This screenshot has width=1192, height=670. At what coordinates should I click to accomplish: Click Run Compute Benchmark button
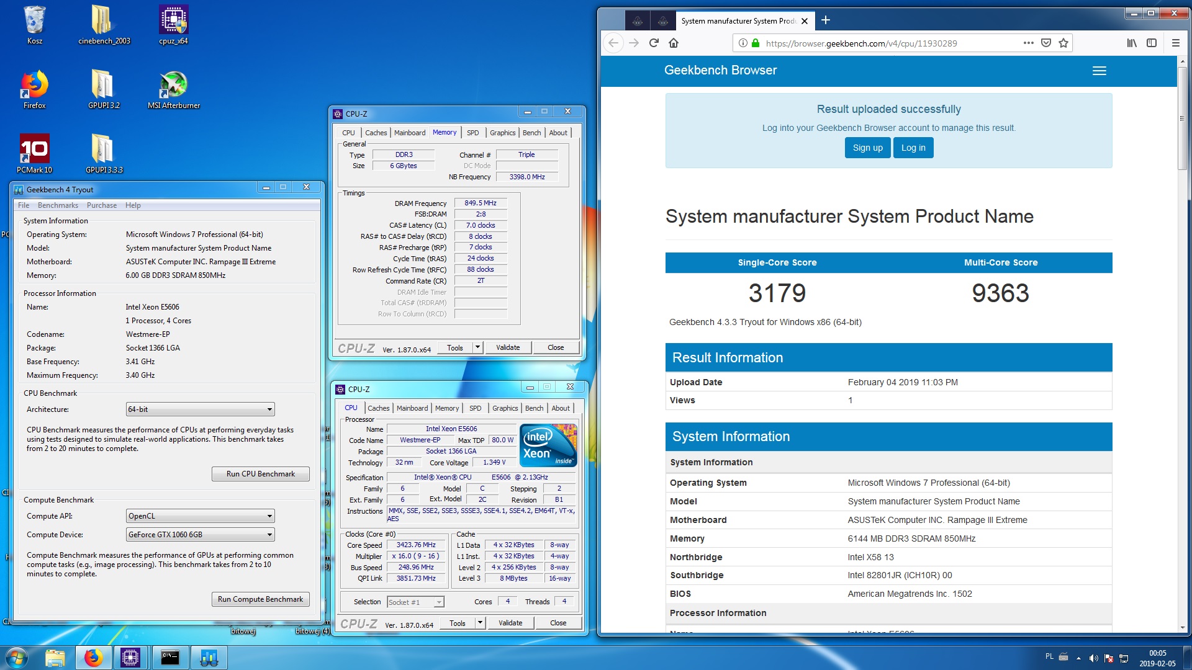[261, 599]
